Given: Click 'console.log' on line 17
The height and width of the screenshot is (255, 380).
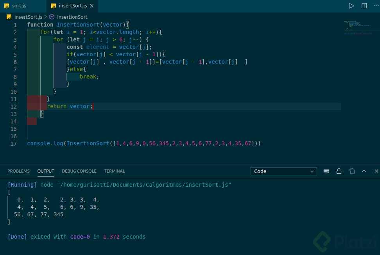Looking at the screenshot, I should 45,143.
